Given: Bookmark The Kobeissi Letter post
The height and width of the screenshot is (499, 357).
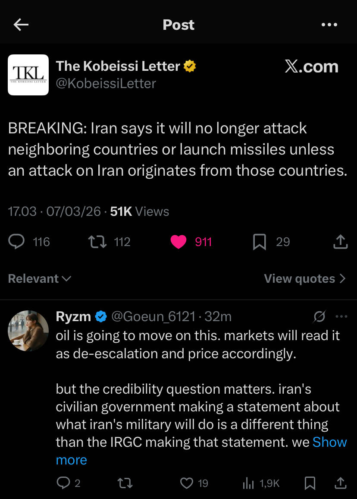Looking at the screenshot, I should tap(259, 242).
